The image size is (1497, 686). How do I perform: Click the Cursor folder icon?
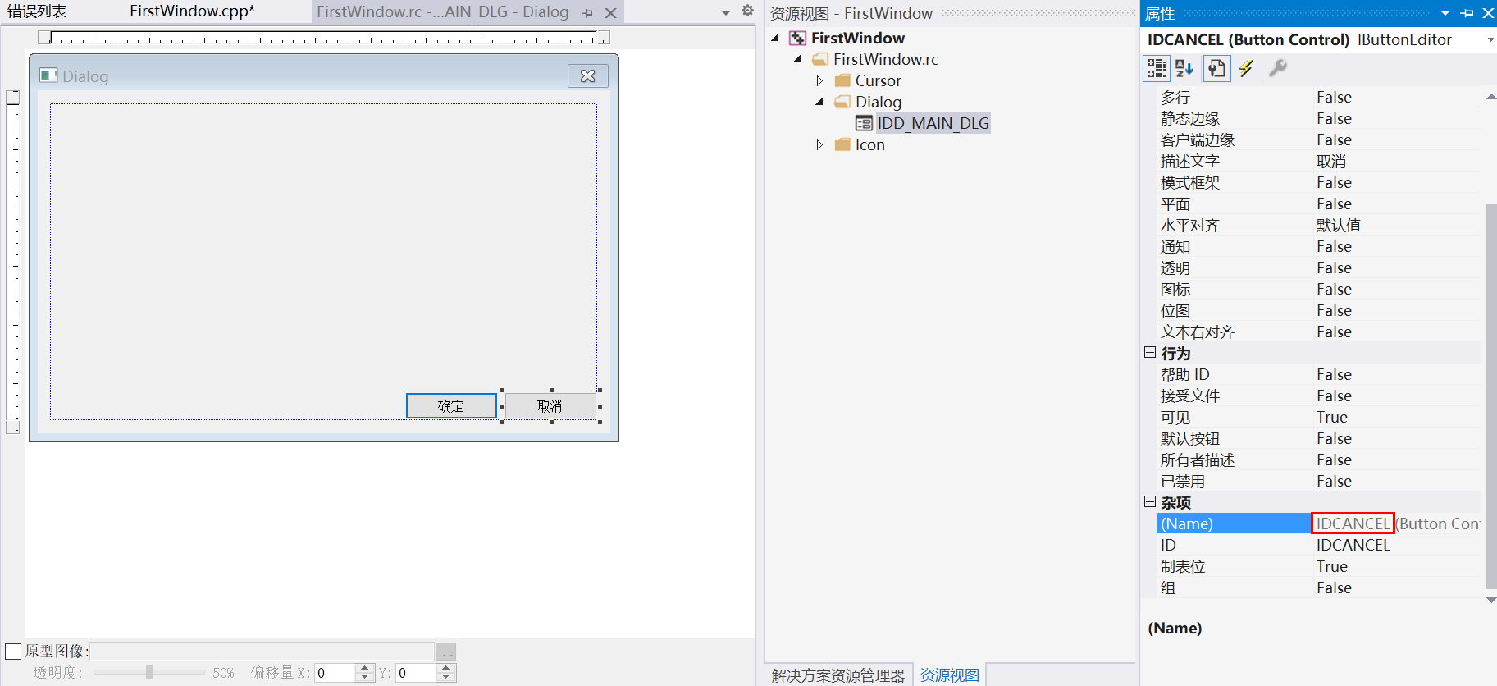point(842,80)
